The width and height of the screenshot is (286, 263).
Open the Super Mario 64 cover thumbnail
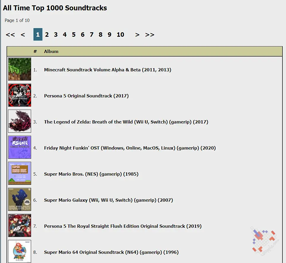point(20,251)
